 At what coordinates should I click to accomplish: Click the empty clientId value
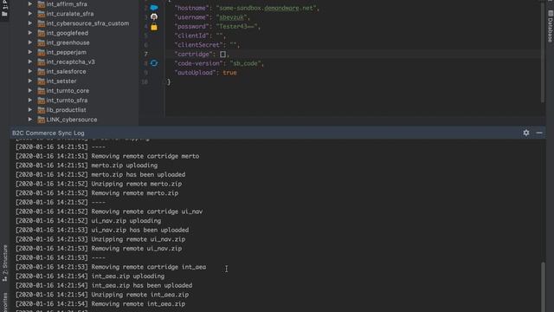click(x=219, y=36)
